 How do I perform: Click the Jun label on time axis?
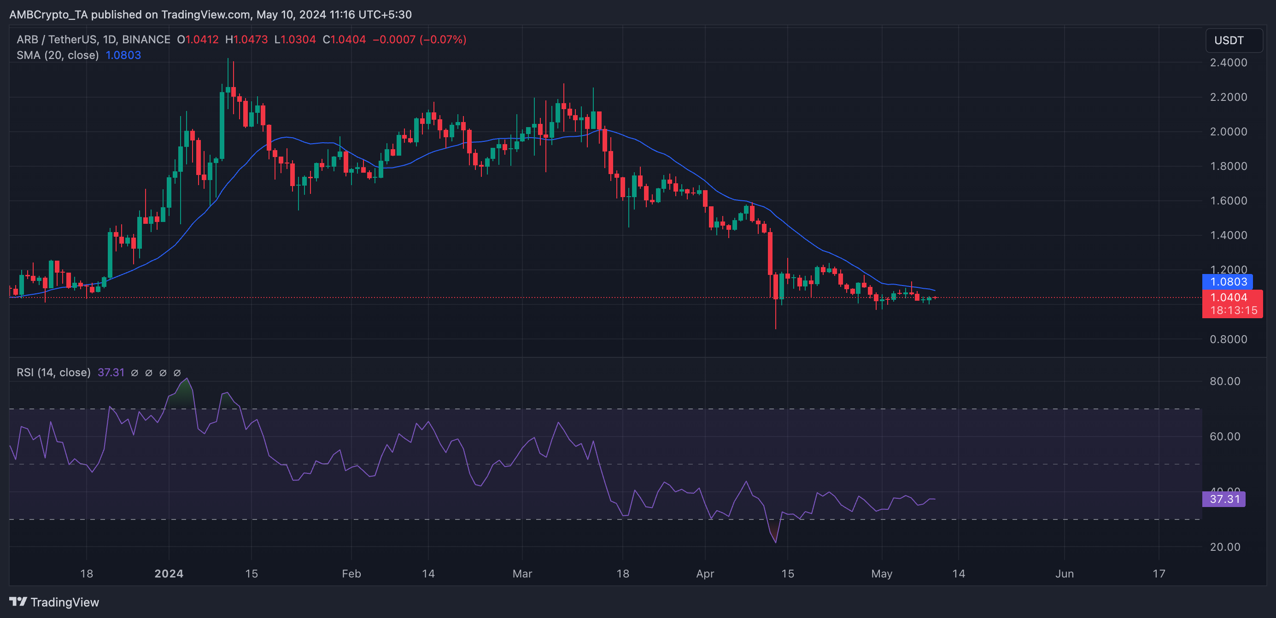pos(1065,574)
